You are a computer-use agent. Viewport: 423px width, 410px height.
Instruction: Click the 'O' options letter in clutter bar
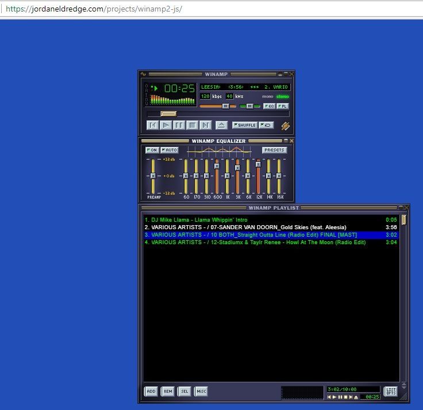[x=147, y=86]
